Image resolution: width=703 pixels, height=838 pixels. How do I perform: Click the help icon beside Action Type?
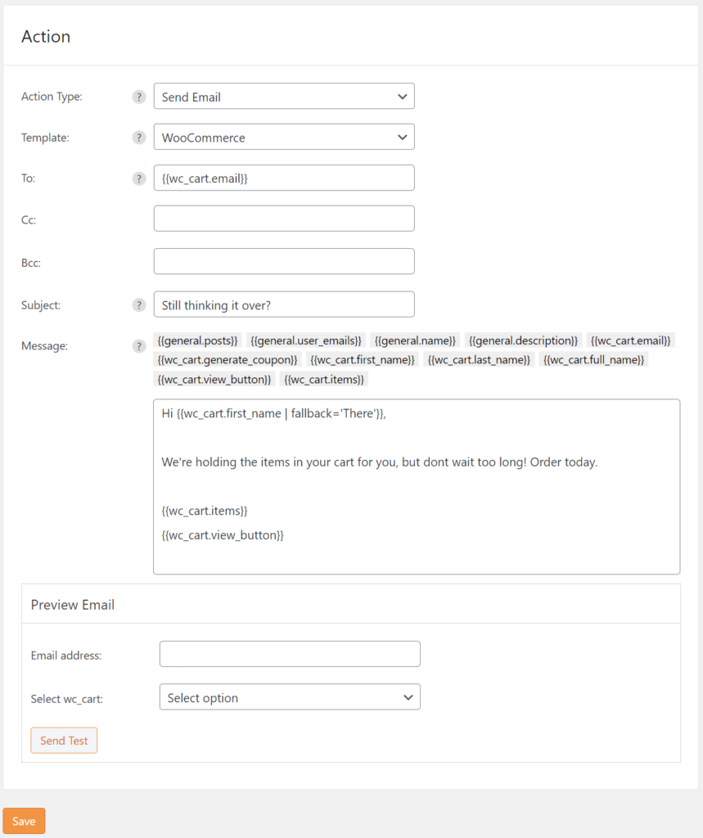139,97
